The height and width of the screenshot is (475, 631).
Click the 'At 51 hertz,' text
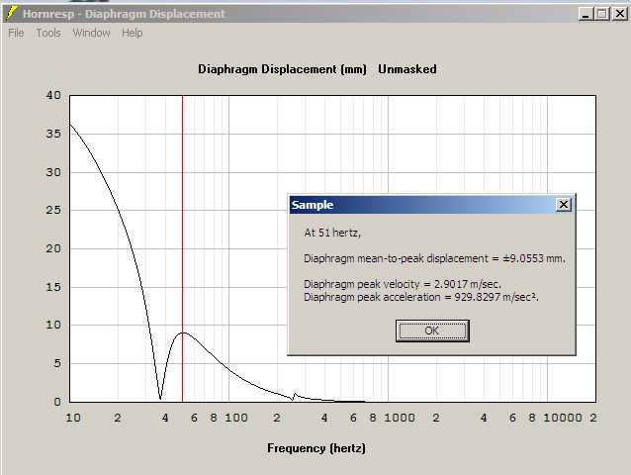[x=332, y=234]
